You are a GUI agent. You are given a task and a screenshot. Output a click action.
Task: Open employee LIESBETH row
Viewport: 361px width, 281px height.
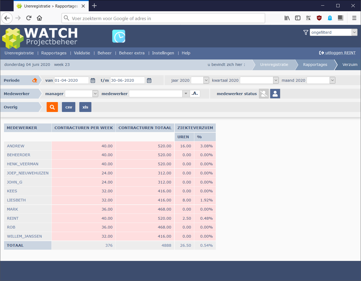[x=16, y=200]
